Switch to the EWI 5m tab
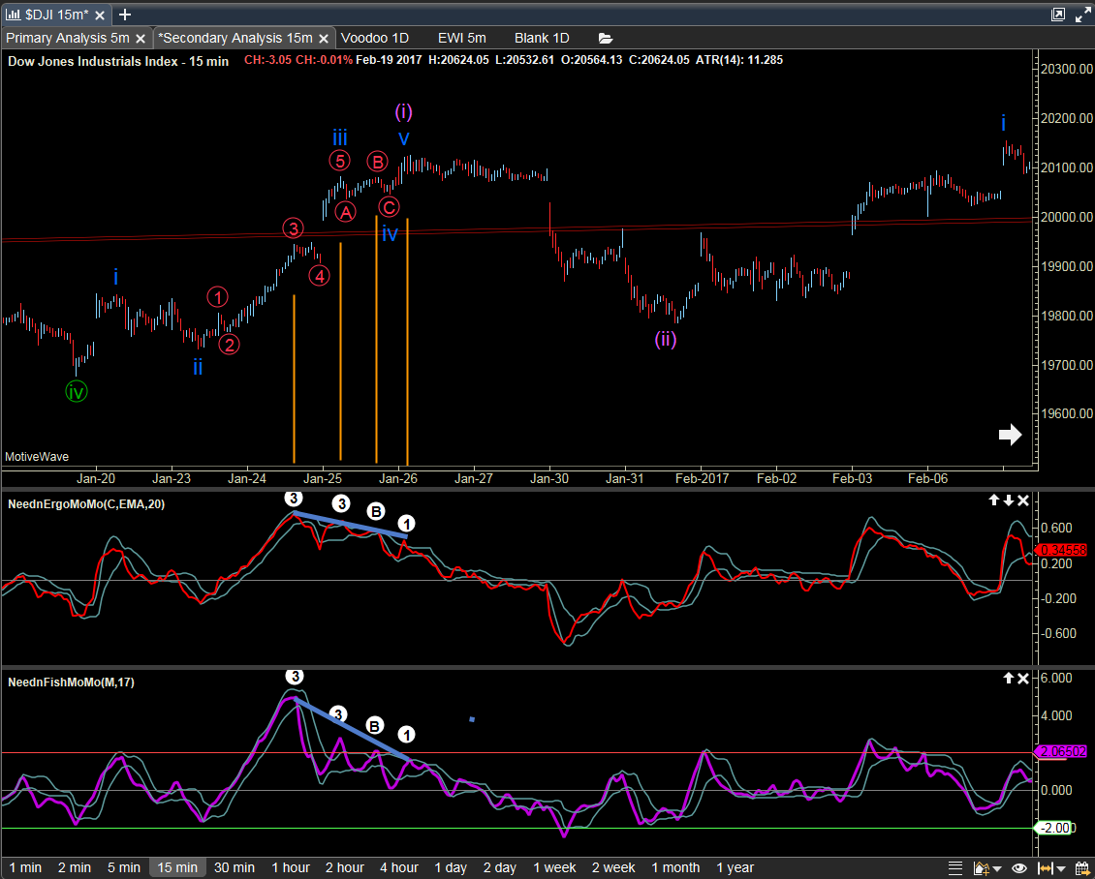Screen dimensions: 1095x879 click(462, 39)
